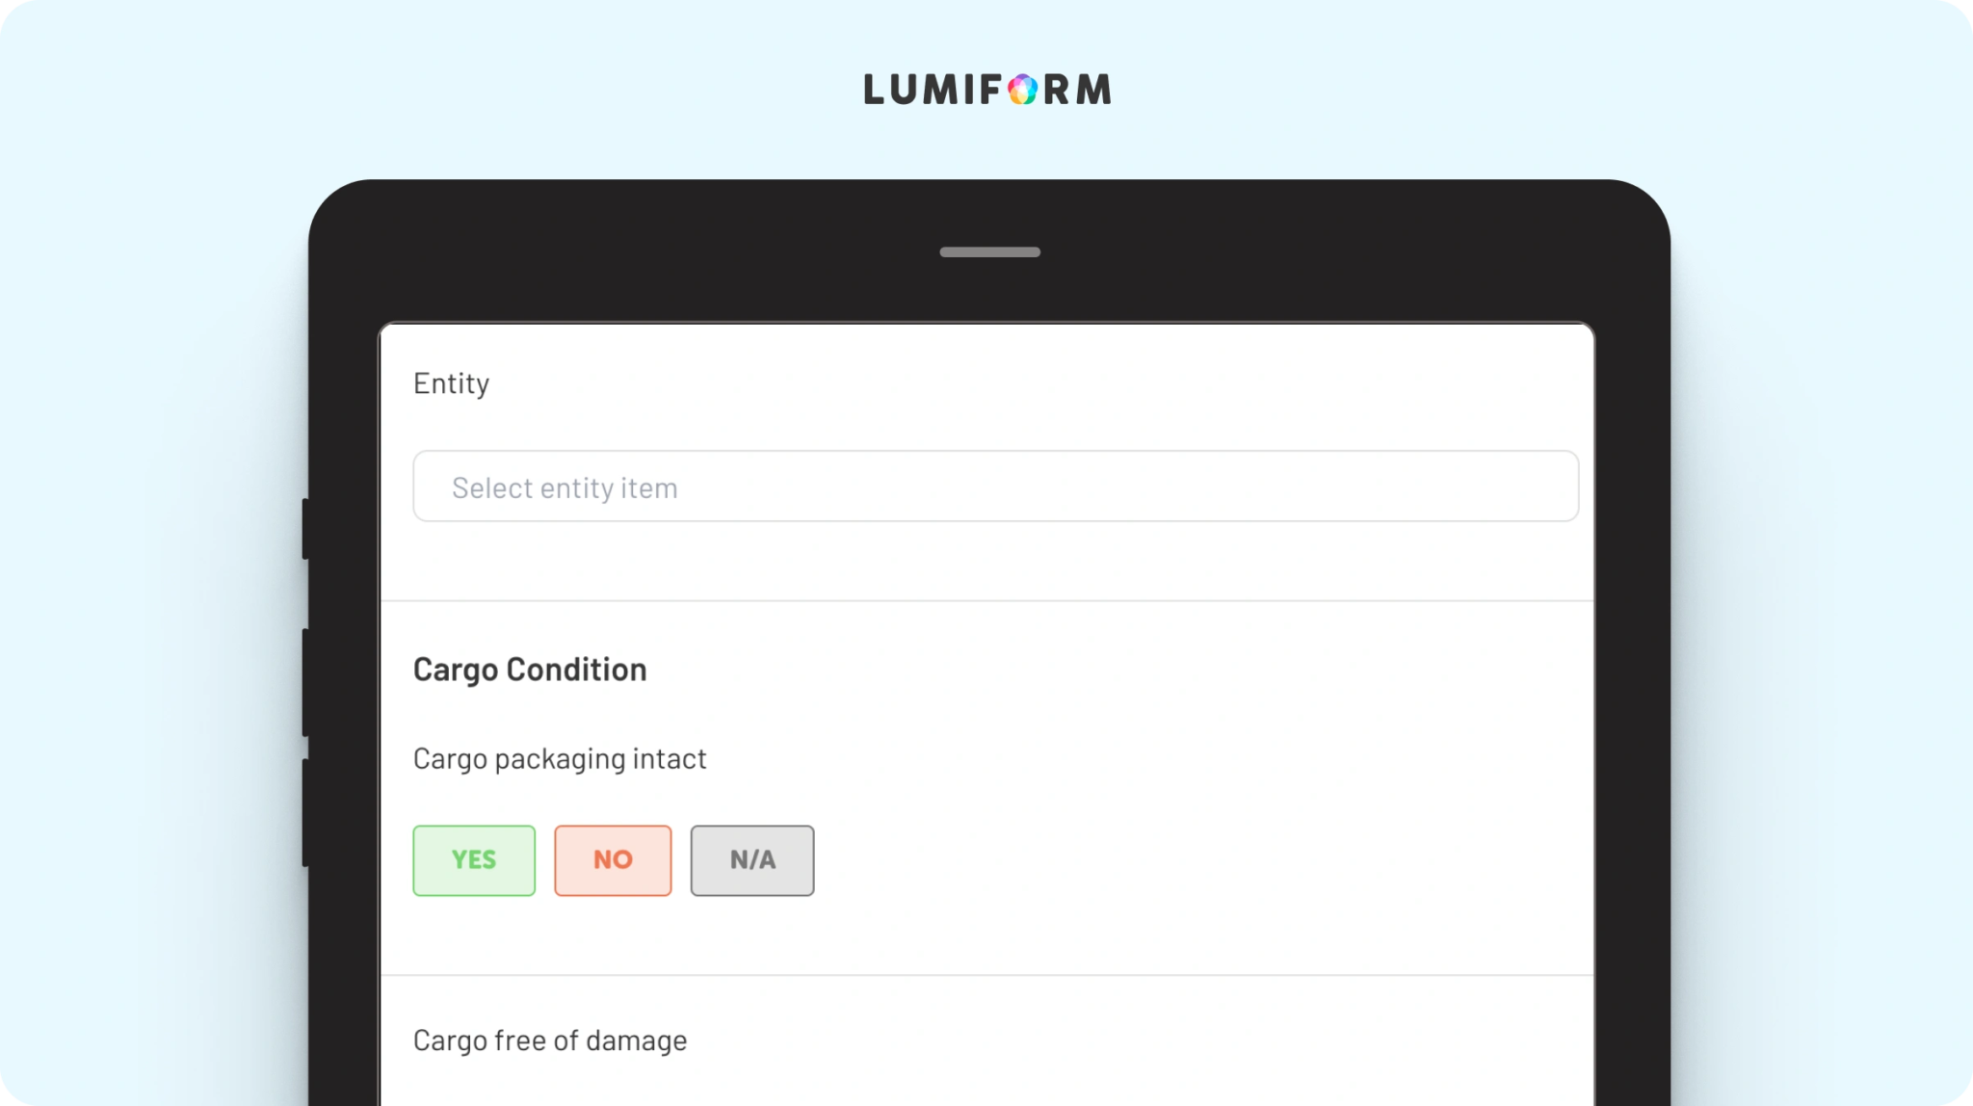The image size is (1973, 1106).
Task: Click the letter L of the Lumiform logo
Action: 875,90
